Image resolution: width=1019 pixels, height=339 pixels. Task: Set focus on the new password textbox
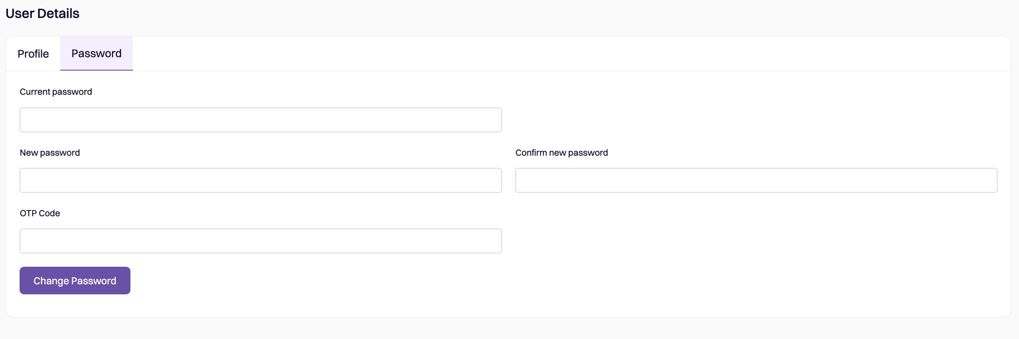(x=260, y=180)
